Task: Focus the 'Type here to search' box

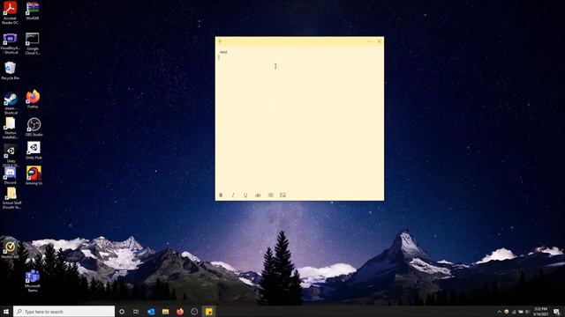Action: coord(64,312)
